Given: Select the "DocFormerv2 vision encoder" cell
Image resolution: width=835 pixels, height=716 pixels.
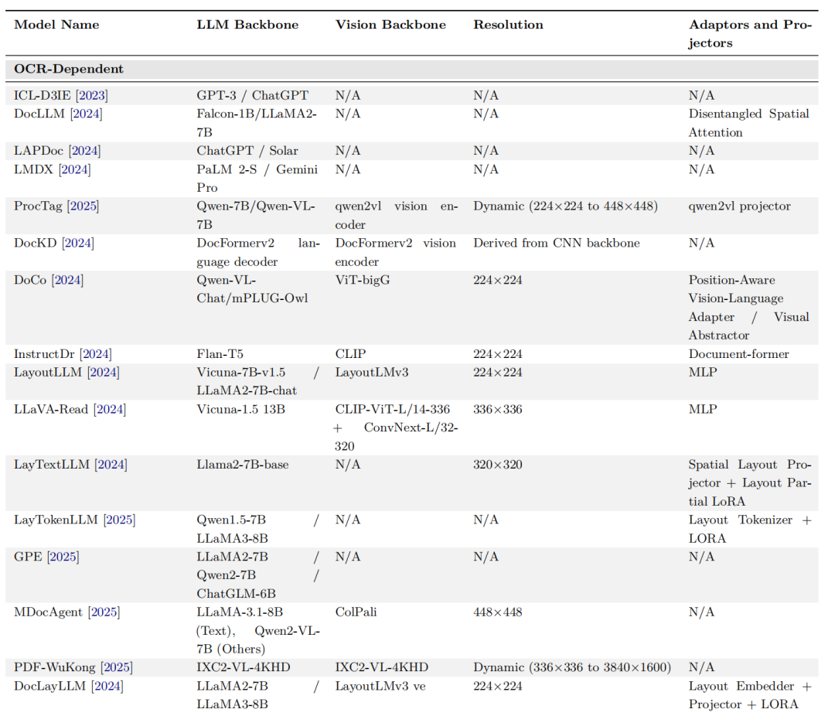Looking at the screenshot, I should 395,253.
